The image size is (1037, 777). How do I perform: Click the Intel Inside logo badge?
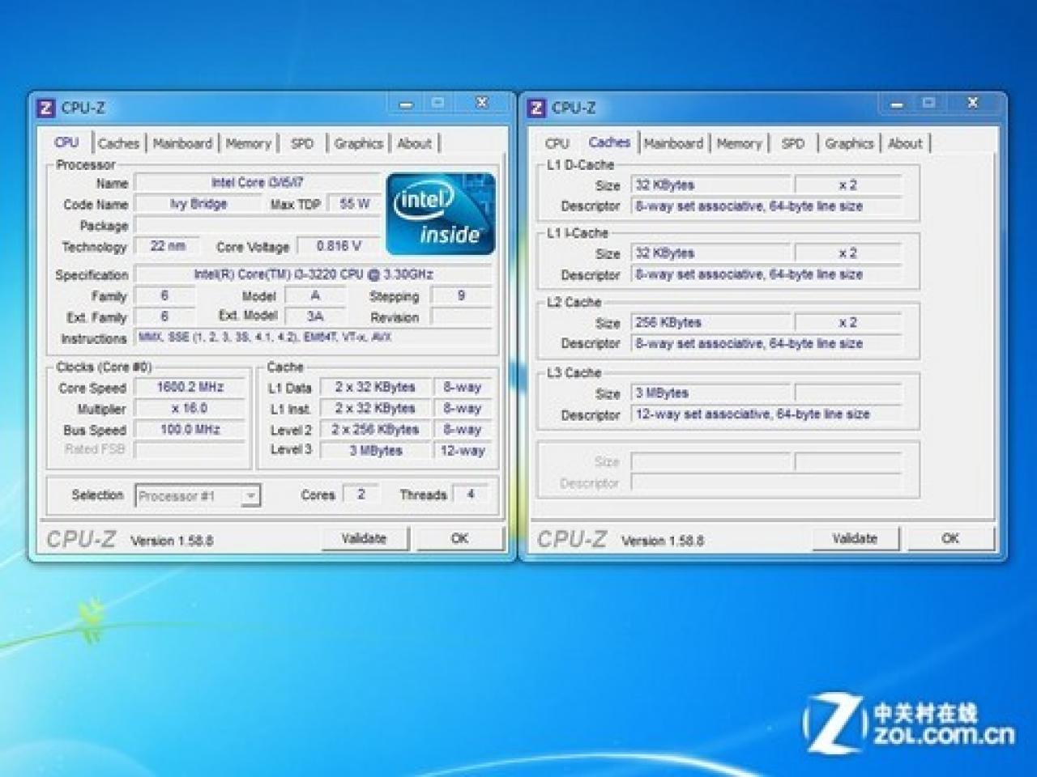point(441,214)
